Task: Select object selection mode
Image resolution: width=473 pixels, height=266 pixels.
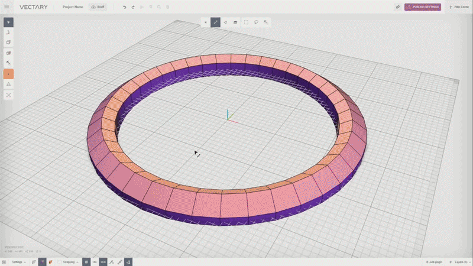Action: [x=235, y=22]
